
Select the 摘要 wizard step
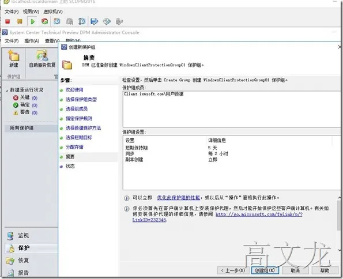tap(70, 157)
